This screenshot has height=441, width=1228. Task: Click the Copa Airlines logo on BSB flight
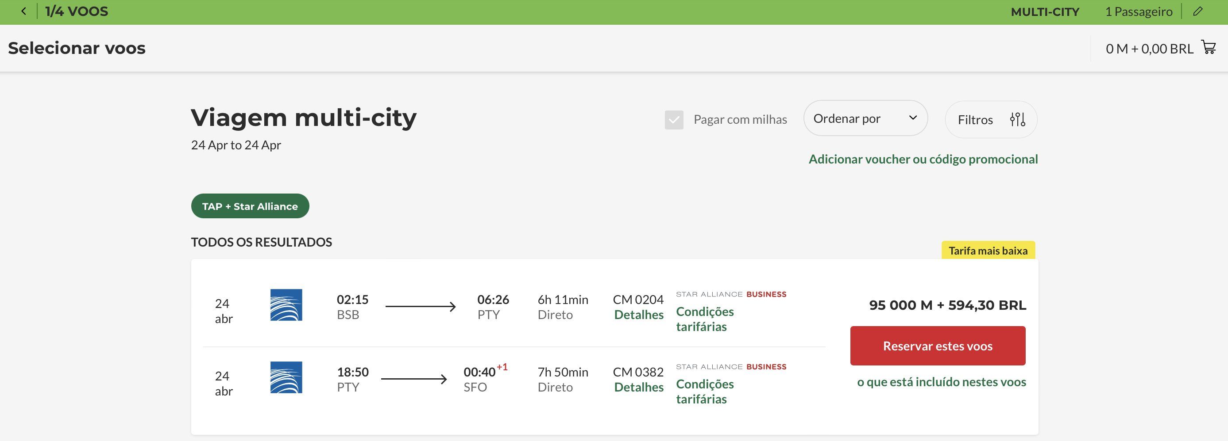[286, 305]
